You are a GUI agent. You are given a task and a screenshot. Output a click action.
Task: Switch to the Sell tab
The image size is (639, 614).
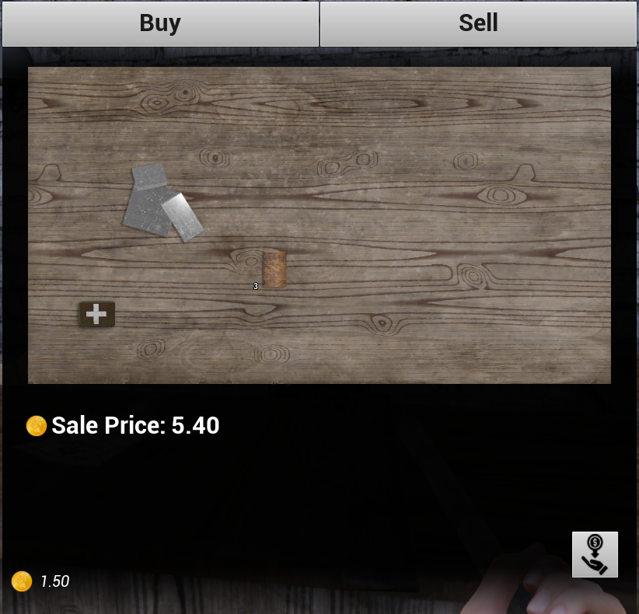coord(478,23)
